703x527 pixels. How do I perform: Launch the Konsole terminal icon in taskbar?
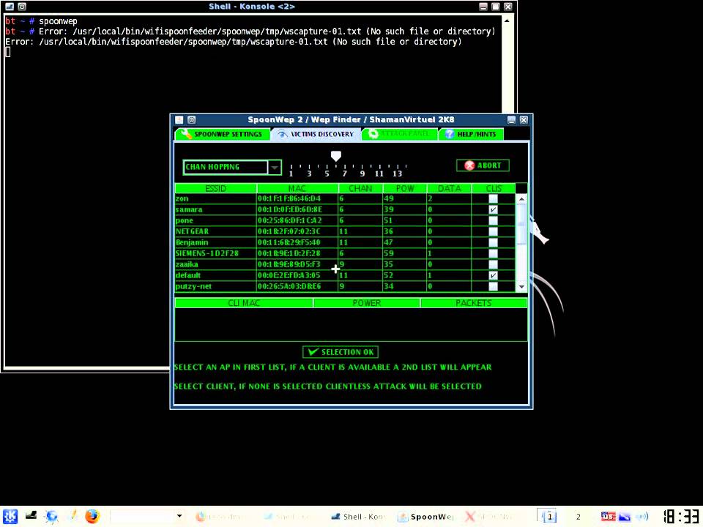[31, 516]
